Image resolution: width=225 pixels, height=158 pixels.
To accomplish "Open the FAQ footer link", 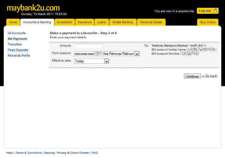I will pyautogui.click(x=95, y=153).
